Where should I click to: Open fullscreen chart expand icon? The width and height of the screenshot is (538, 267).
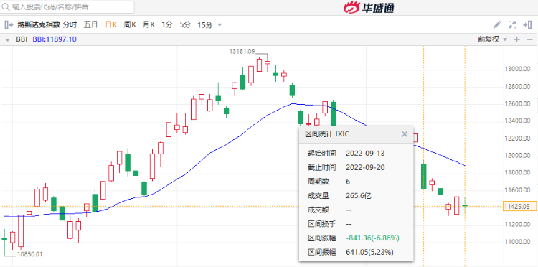[512, 24]
